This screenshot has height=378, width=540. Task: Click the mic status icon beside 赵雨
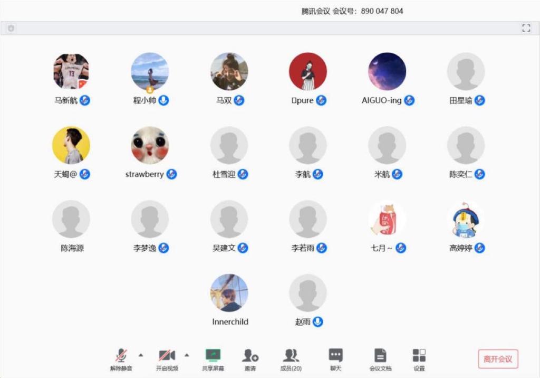pos(317,322)
